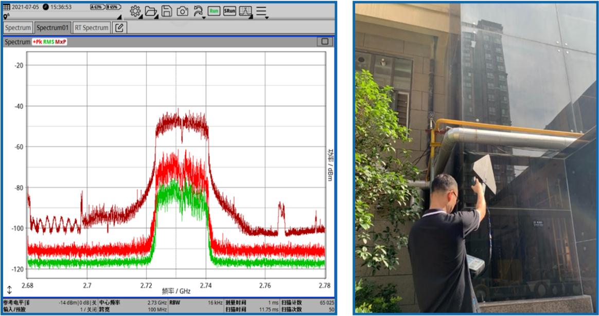599x316 pixels.
Task: Click the RBW 16 kHz setting
Action: pos(196,303)
